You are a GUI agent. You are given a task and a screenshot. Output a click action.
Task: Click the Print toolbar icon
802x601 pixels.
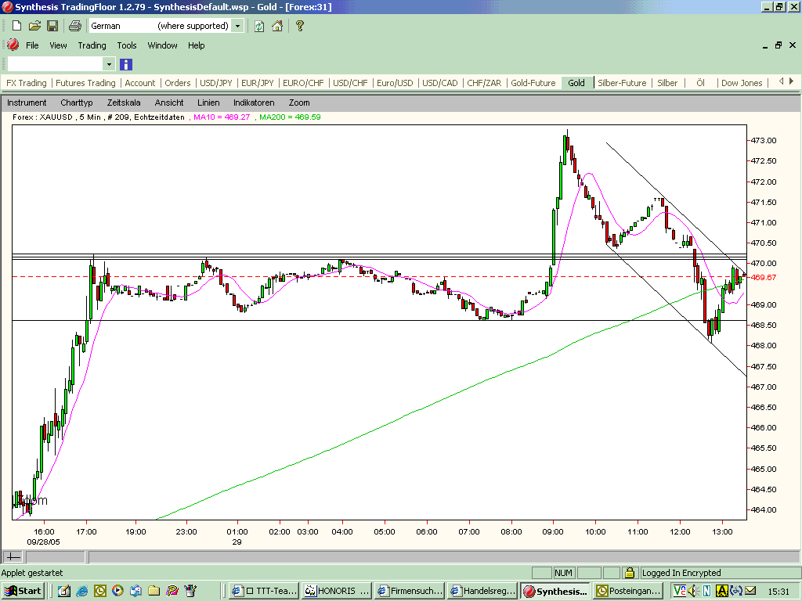[x=75, y=26]
